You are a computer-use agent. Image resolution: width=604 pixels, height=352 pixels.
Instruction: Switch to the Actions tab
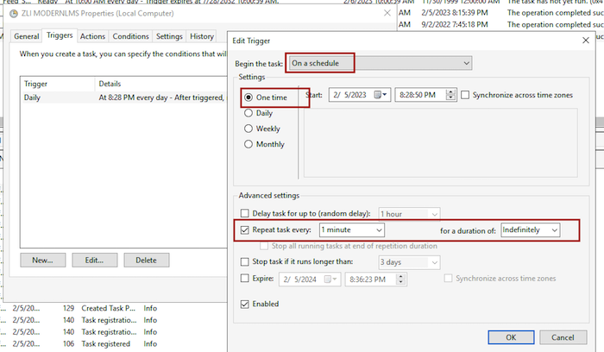tap(92, 36)
